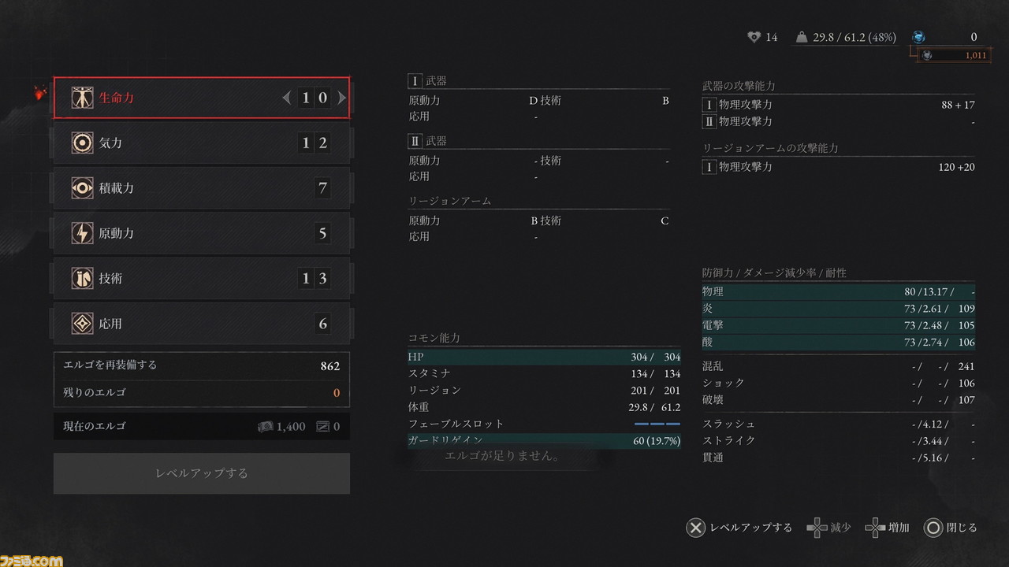Viewport: 1009px width, 567px height.
Task: Click the legion arm 物理攻撃力 120 +20 row
Action: pyautogui.click(x=839, y=167)
